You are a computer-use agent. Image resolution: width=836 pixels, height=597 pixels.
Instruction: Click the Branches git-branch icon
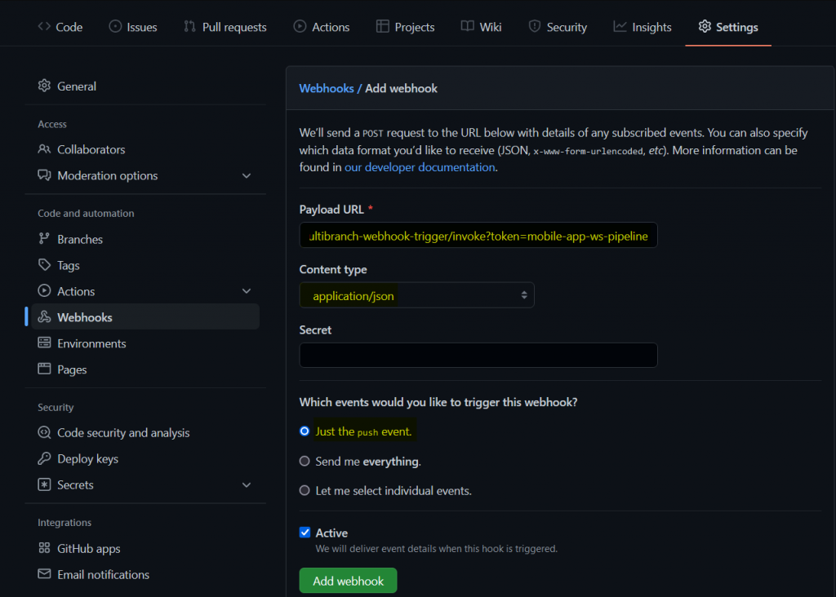click(x=44, y=239)
